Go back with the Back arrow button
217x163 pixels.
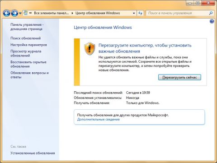pyautogui.click(x=6, y=13)
